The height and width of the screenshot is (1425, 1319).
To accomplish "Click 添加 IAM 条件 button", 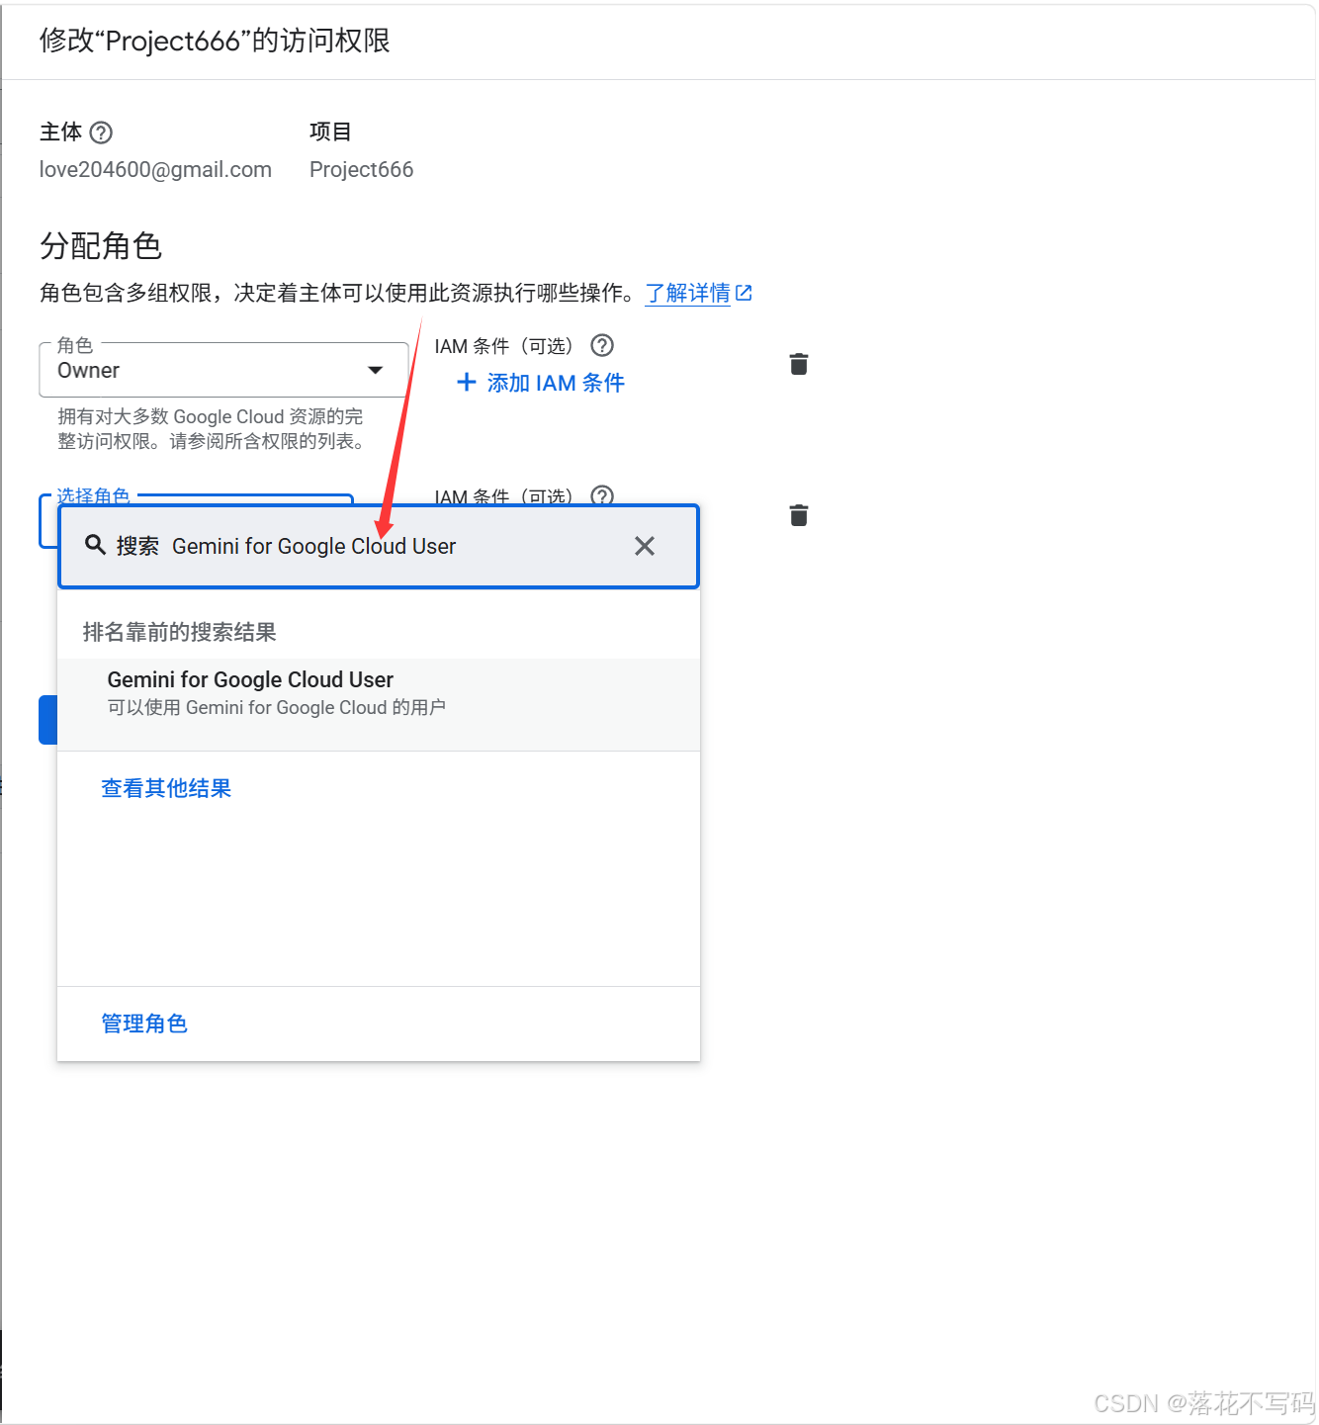I will point(541,383).
